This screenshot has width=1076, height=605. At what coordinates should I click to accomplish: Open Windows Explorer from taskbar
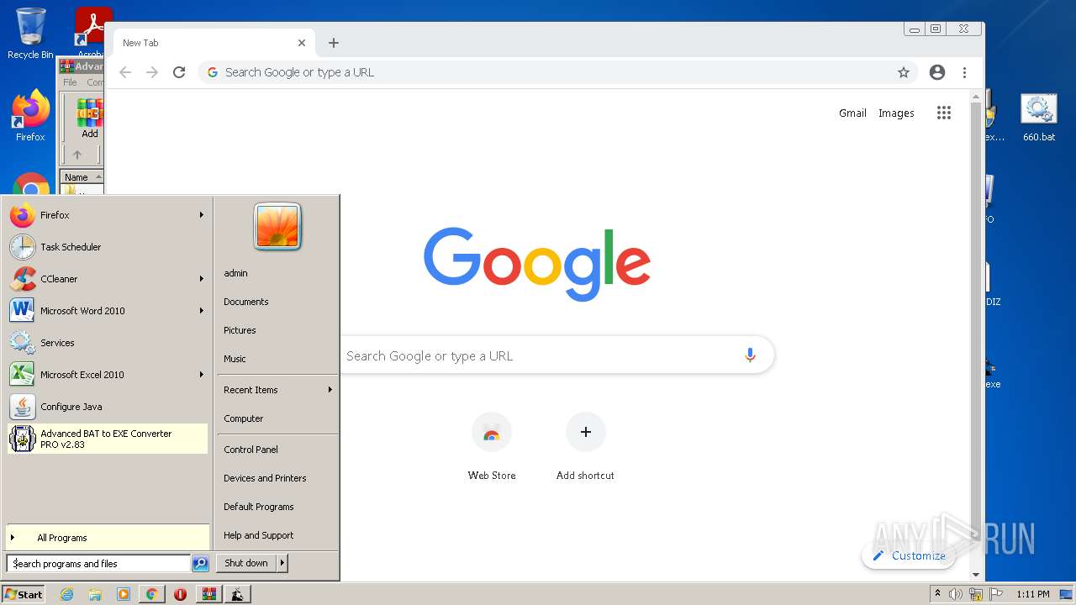coord(95,594)
